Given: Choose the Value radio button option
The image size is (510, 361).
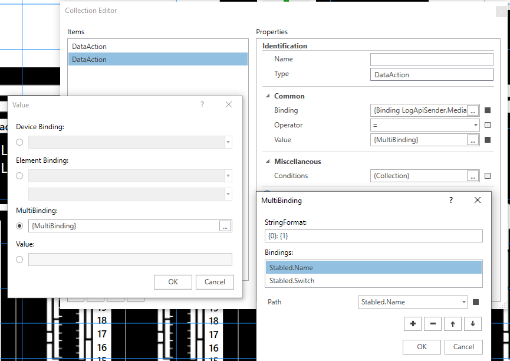Looking at the screenshot, I should pyautogui.click(x=20, y=260).
